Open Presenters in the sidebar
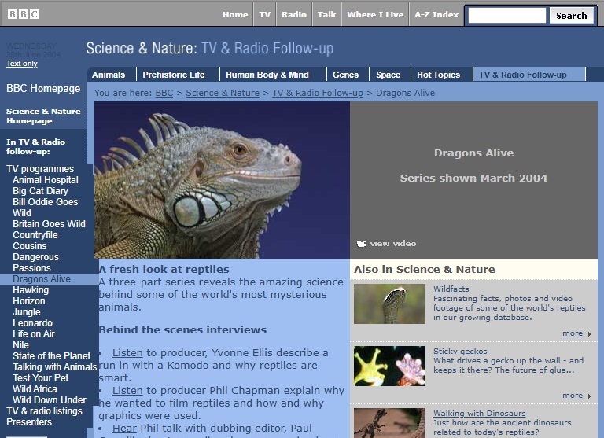The height and width of the screenshot is (438, 604). click(29, 422)
